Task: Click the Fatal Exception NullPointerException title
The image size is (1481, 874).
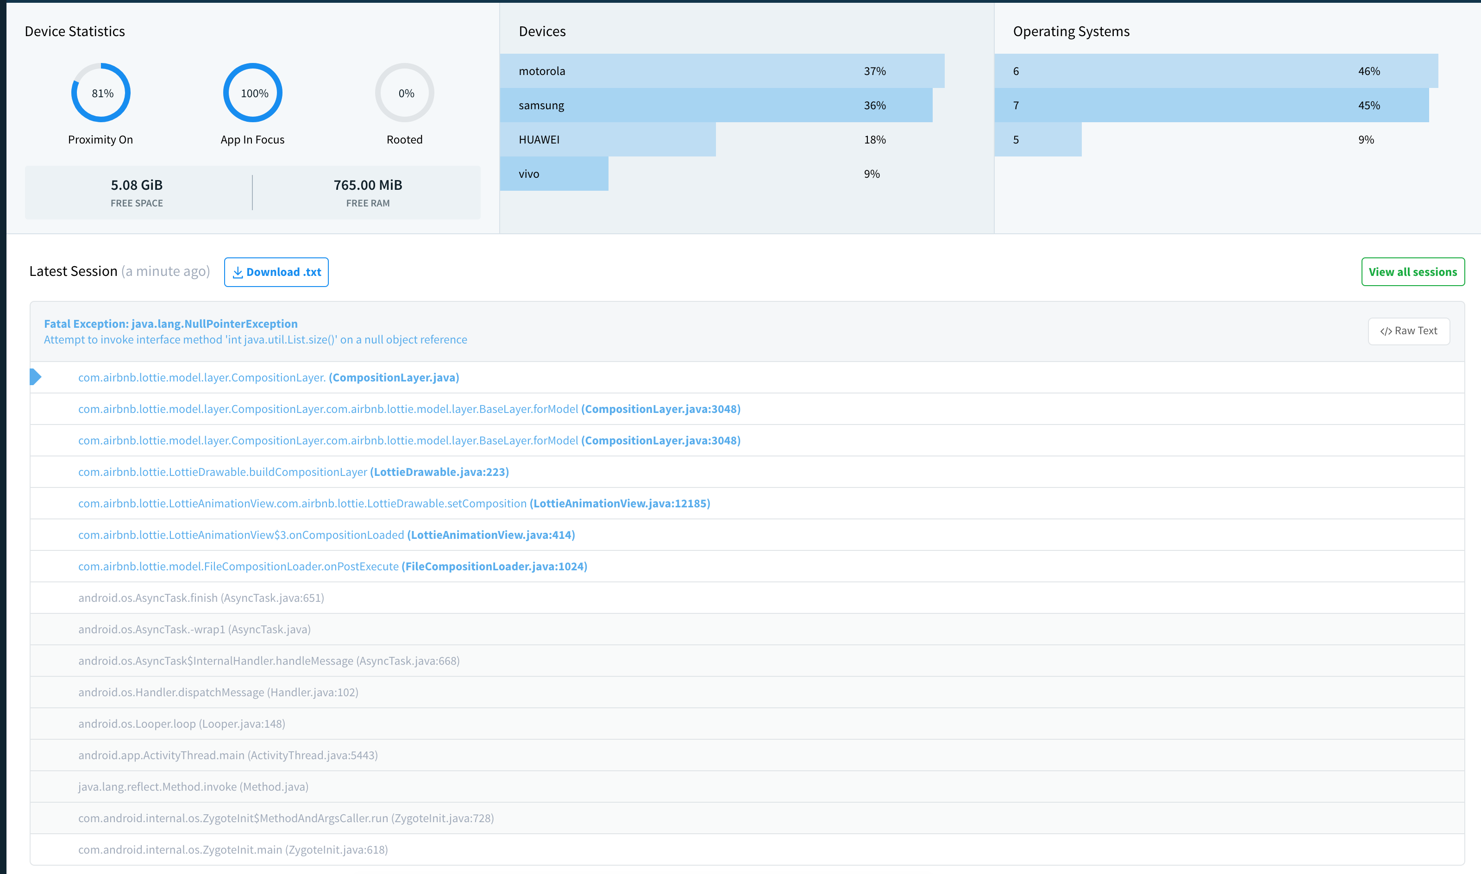Action: (171, 324)
